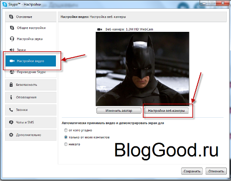The width and height of the screenshot is (231, 181).
Task: Click the webcam preview image
Action: pos(142,69)
